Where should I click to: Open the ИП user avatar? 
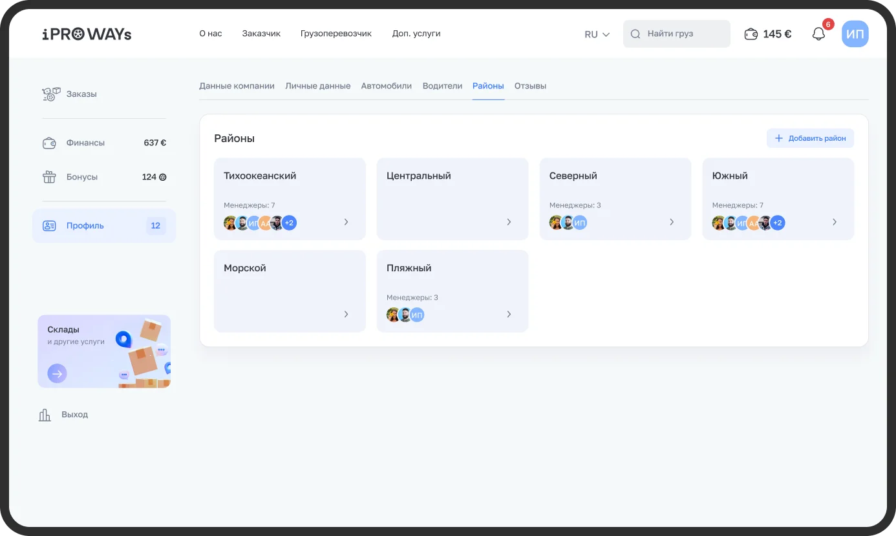point(855,34)
